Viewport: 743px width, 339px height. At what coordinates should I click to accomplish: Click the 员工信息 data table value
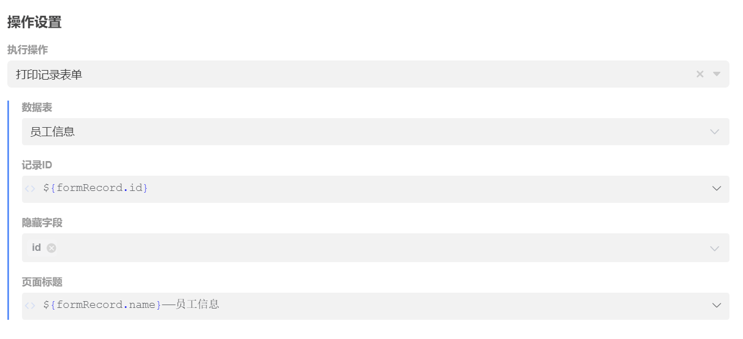point(53,132)
